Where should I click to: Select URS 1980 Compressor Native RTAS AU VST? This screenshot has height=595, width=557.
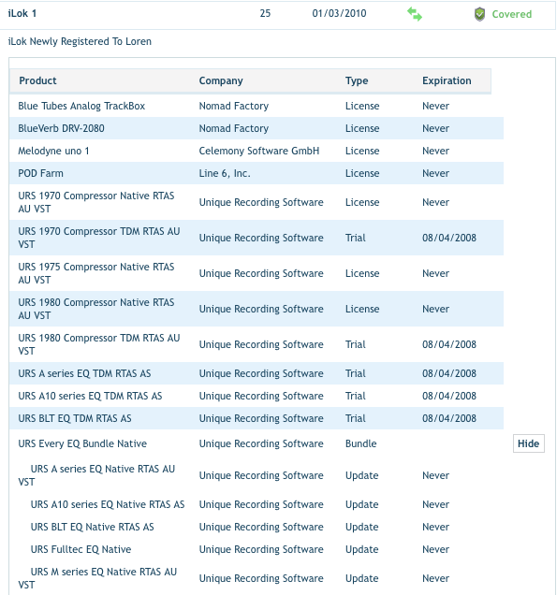pos(96,309)
